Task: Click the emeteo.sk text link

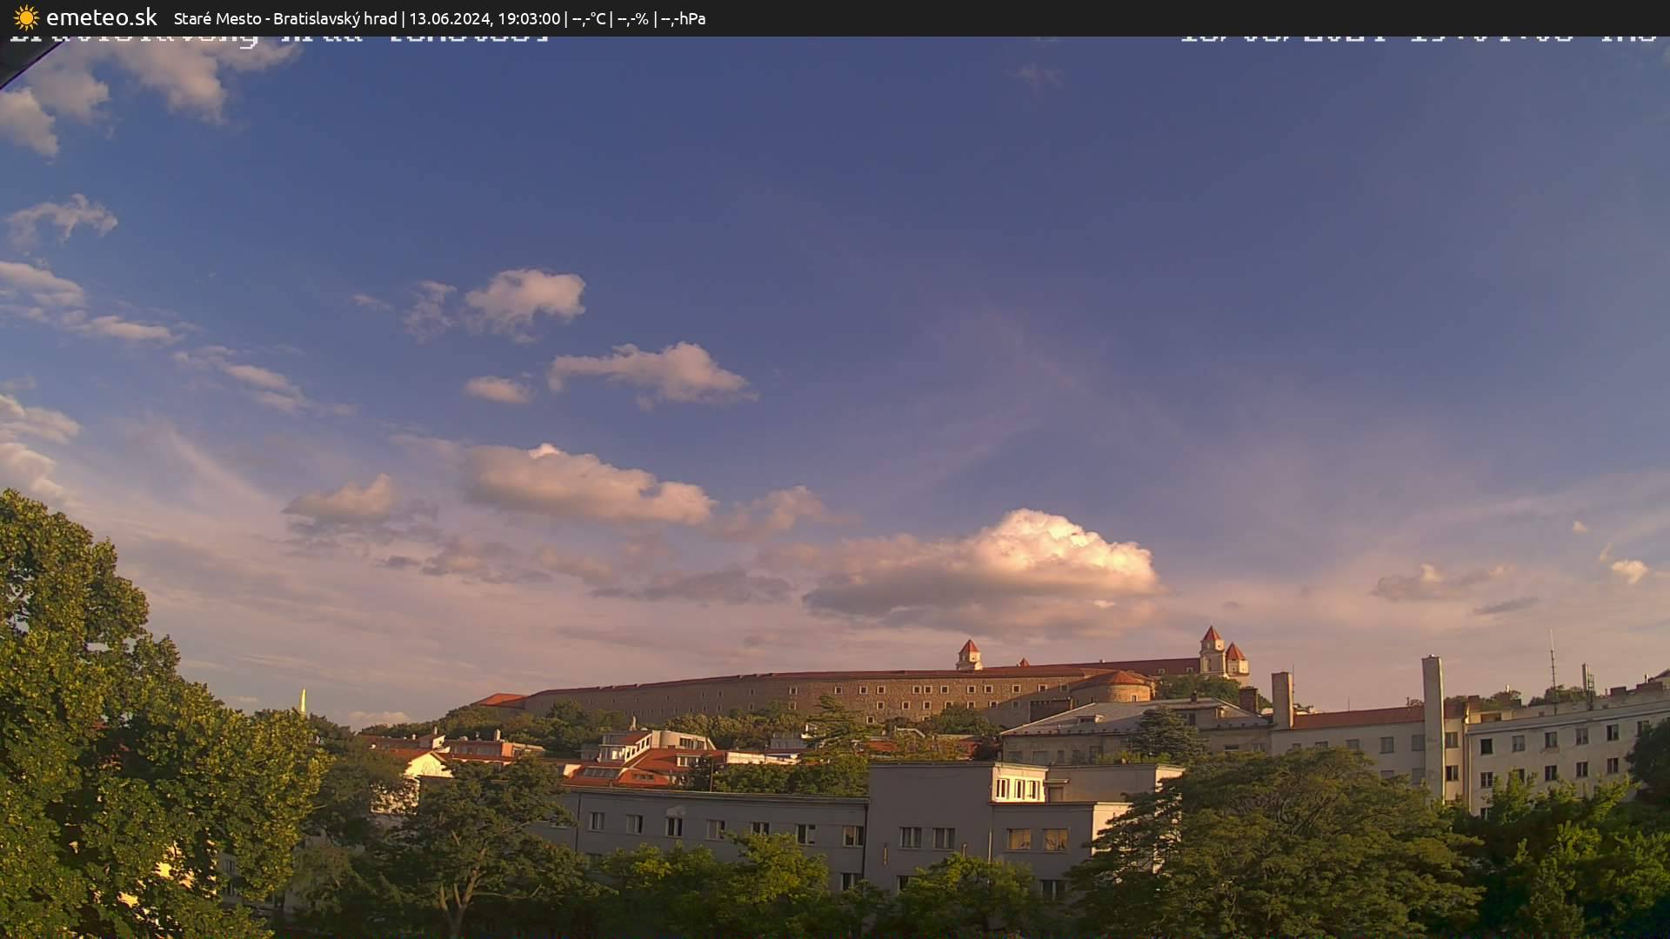Action: tap(102, 17)
